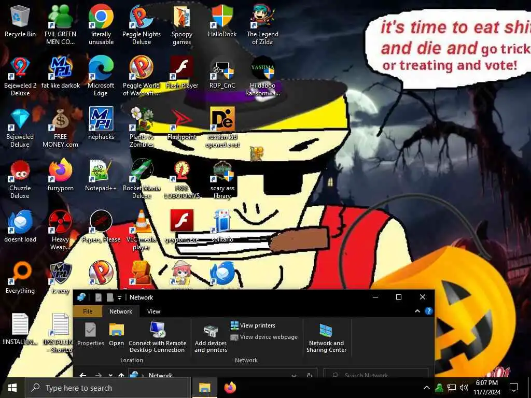Open the network tray icon
This screenshot has width=531, height=398.
[452, 388]
